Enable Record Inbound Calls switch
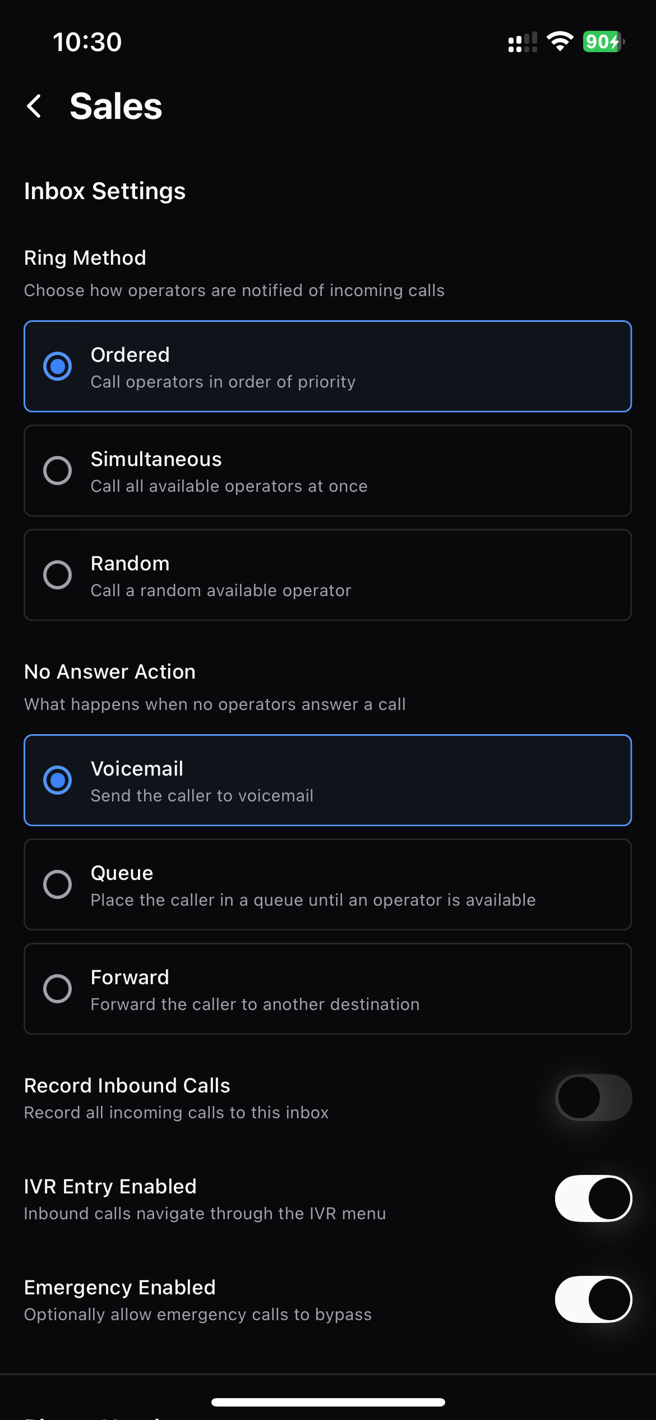Image resolution: width=656 pixels, height=1420 pixels. (x=593, y=1098)
